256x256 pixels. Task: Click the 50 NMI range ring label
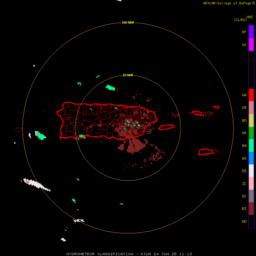point(128,75)
